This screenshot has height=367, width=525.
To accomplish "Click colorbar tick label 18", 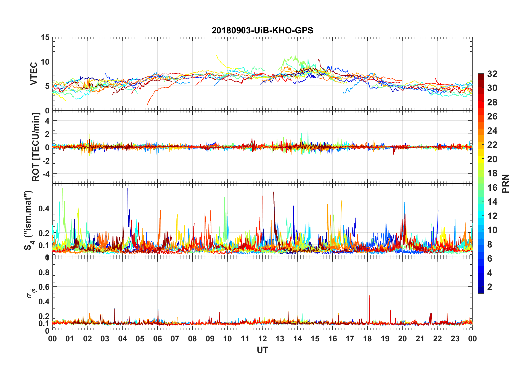I will [492, 173].
